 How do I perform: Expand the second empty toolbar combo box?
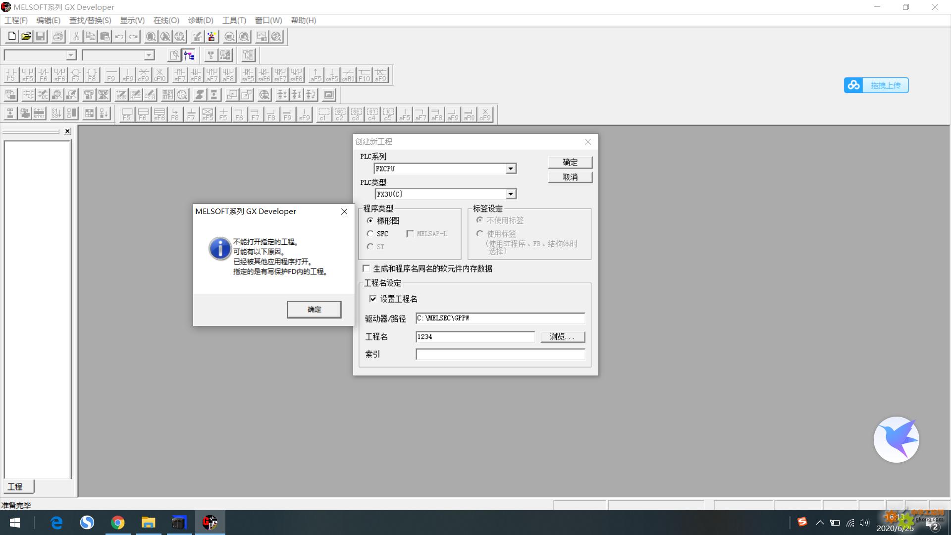(x=149, y=55)
